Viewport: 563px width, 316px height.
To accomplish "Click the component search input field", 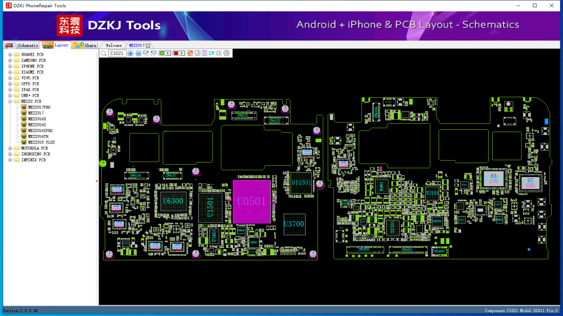I will (x=117, y=53).
